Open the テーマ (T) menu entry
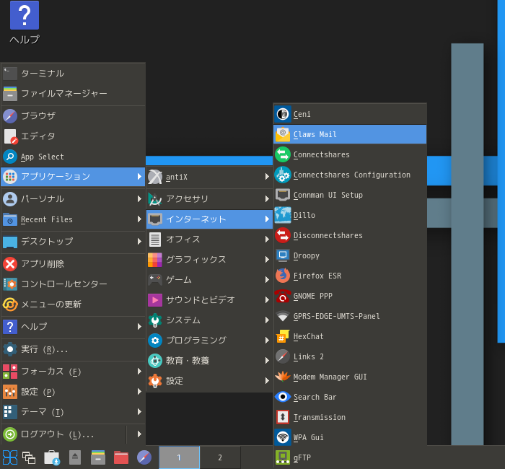 [73, 412]
